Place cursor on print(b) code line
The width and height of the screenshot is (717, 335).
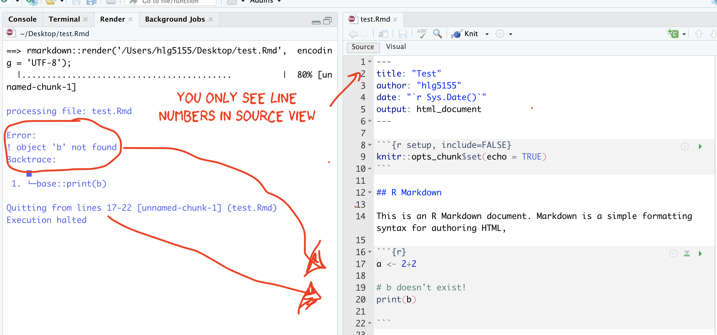[396, 299]
